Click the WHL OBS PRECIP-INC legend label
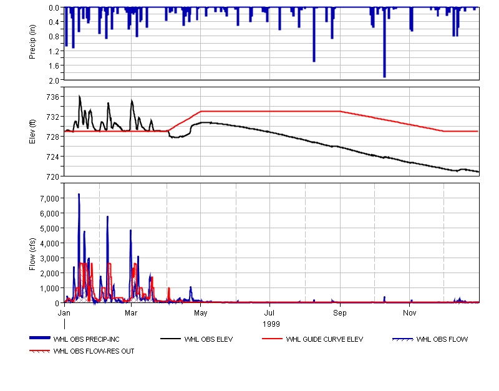499x391 pixels. tap(86, 339)
